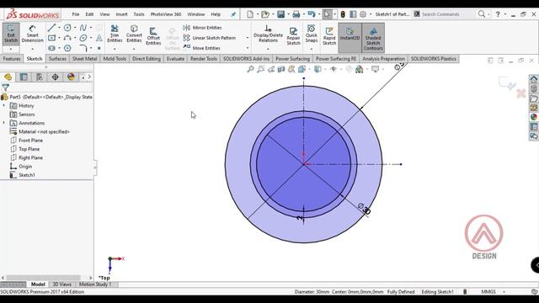539x303 pixels.
Task: Switch to the Evaluate tab
Action: [175, 59]
